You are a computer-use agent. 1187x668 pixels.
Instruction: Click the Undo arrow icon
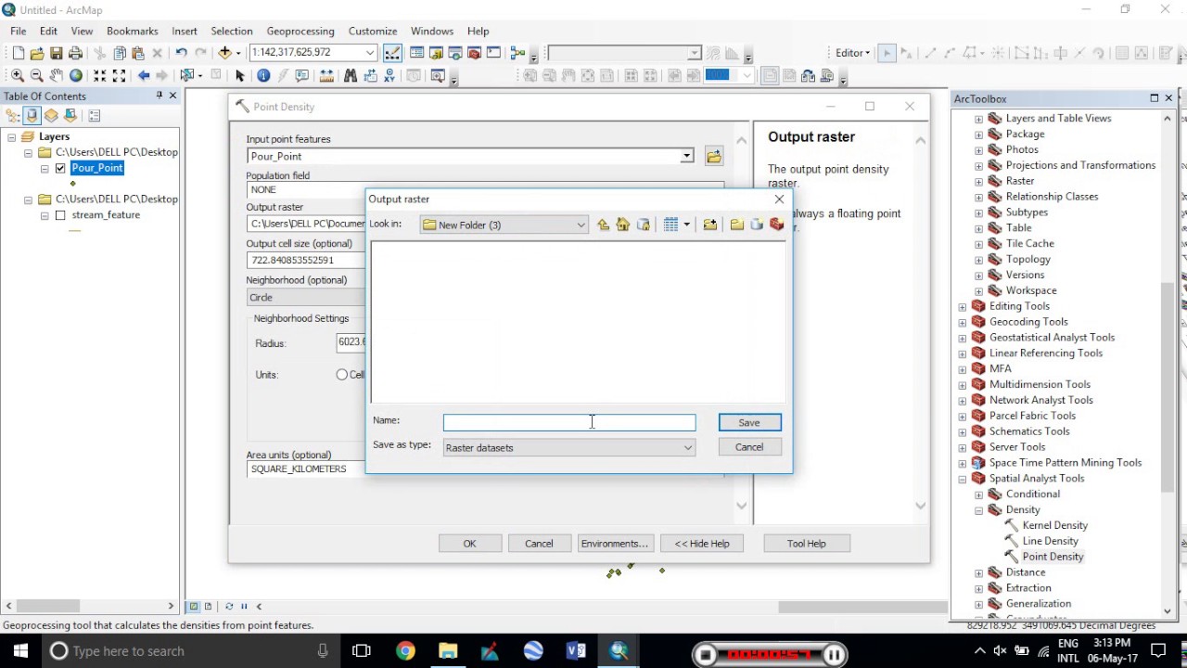[181, 53]
